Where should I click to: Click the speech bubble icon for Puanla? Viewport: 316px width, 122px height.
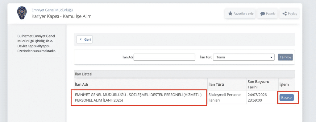(262, 14)
